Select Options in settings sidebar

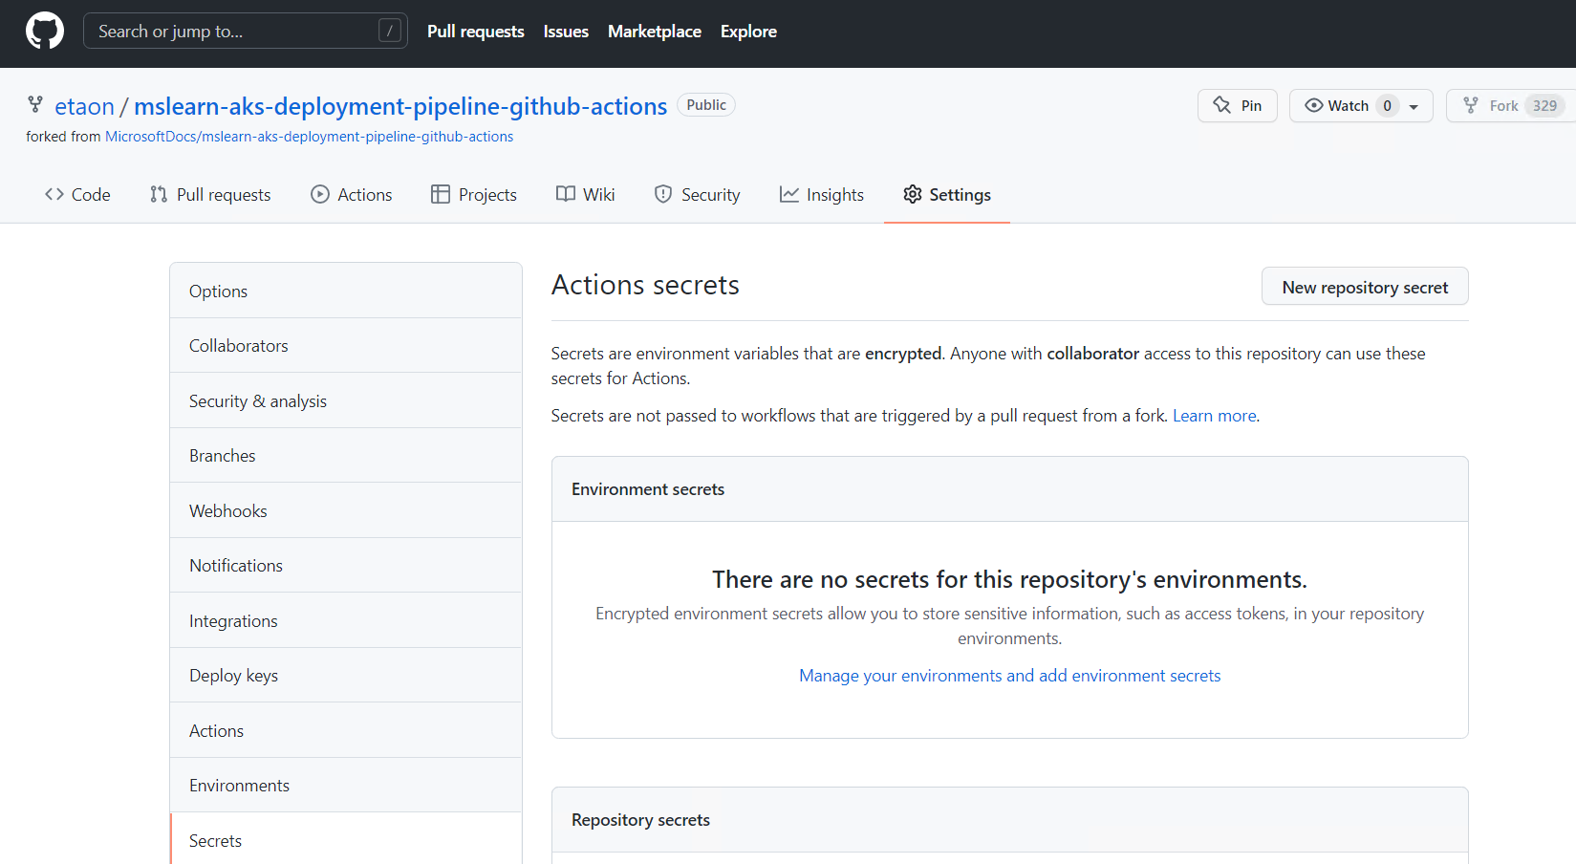[x=346, y=292]
